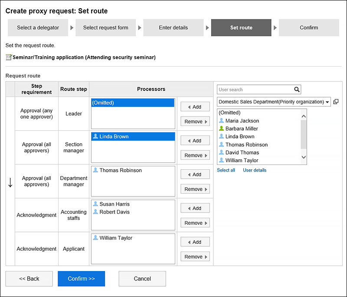Add user to the Leader step
The width and height of the screenshot is (347, 297).
pyautogui.click(x=195, y=107)
